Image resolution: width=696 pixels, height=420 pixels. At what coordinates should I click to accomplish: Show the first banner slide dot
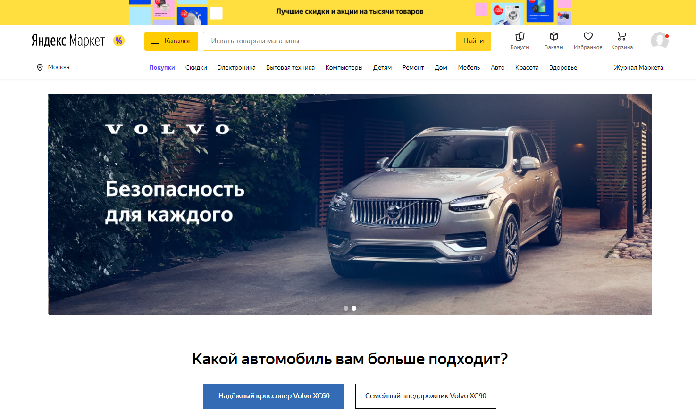coord(346,308)
